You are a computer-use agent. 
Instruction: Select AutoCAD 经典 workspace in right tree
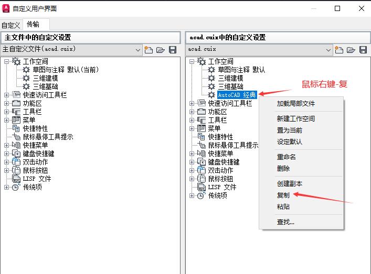(237, 95)
